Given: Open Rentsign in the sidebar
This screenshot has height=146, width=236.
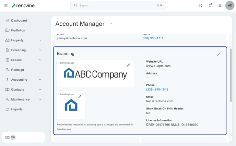Looking at the screenshot, I should click(x=17, y=70).
